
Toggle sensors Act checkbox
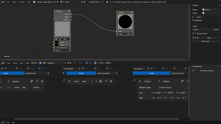point(17,68)
